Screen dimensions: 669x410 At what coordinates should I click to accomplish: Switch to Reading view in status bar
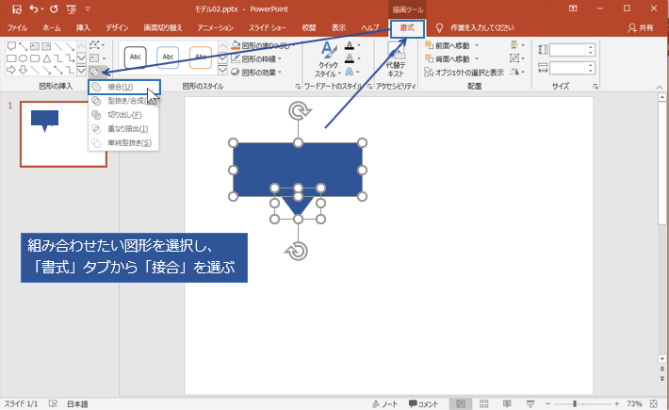coord(507,403)
